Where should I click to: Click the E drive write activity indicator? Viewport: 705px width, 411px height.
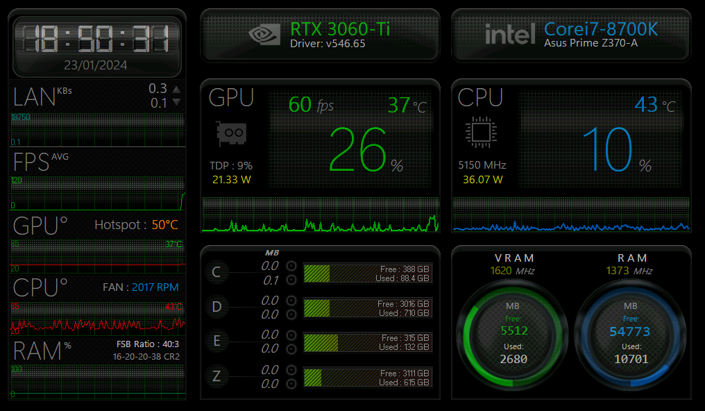coord(291,349)
